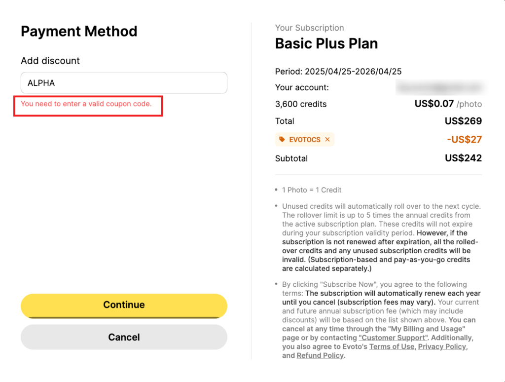
Task: Click the US$269 total price
Action: point(463,121)
